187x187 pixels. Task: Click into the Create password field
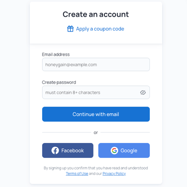pyautogui.click(x=96, y=92)
